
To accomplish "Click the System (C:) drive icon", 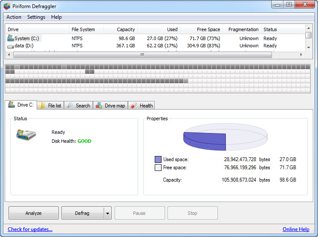I will click(11, 38).
